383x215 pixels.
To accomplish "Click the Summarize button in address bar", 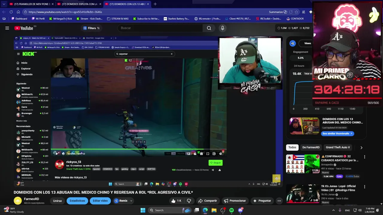I will point(278,12).
